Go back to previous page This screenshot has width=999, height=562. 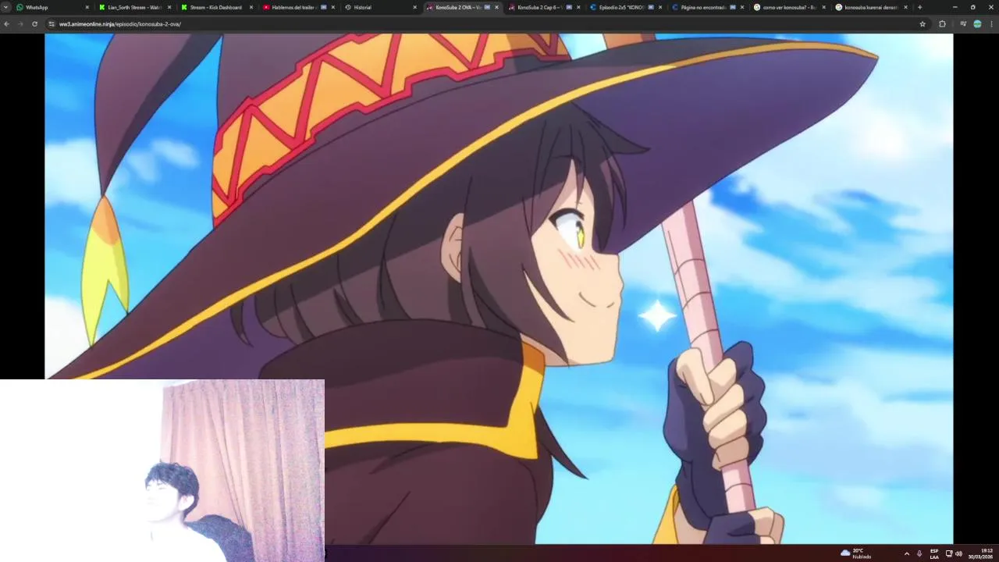tap(7, 24)
